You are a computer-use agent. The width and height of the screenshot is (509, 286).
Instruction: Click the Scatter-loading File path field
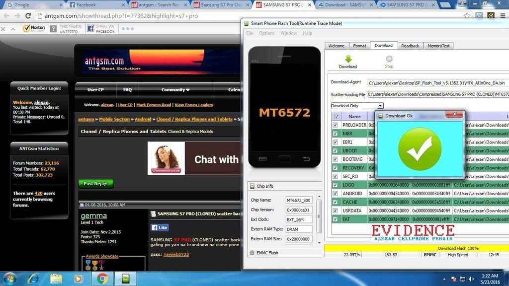coord(438,94)
